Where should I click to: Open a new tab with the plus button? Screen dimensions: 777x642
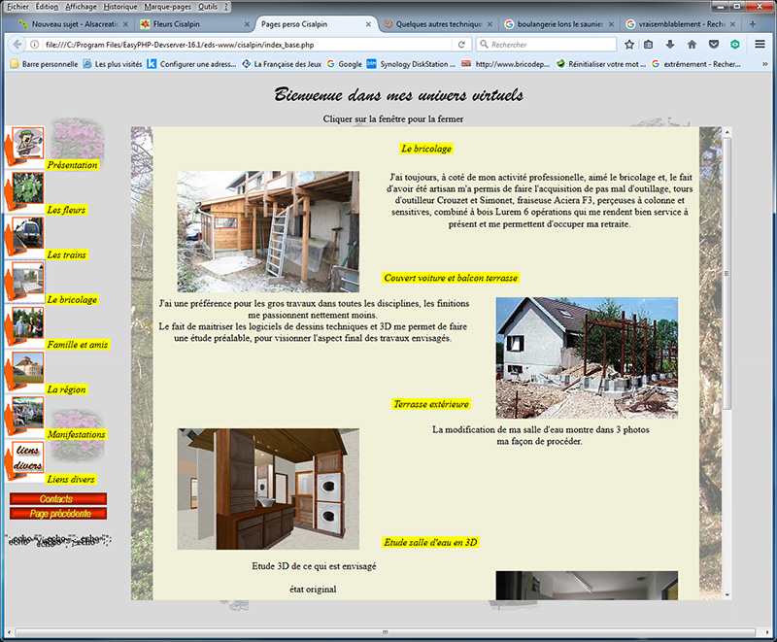click(753, 23)
